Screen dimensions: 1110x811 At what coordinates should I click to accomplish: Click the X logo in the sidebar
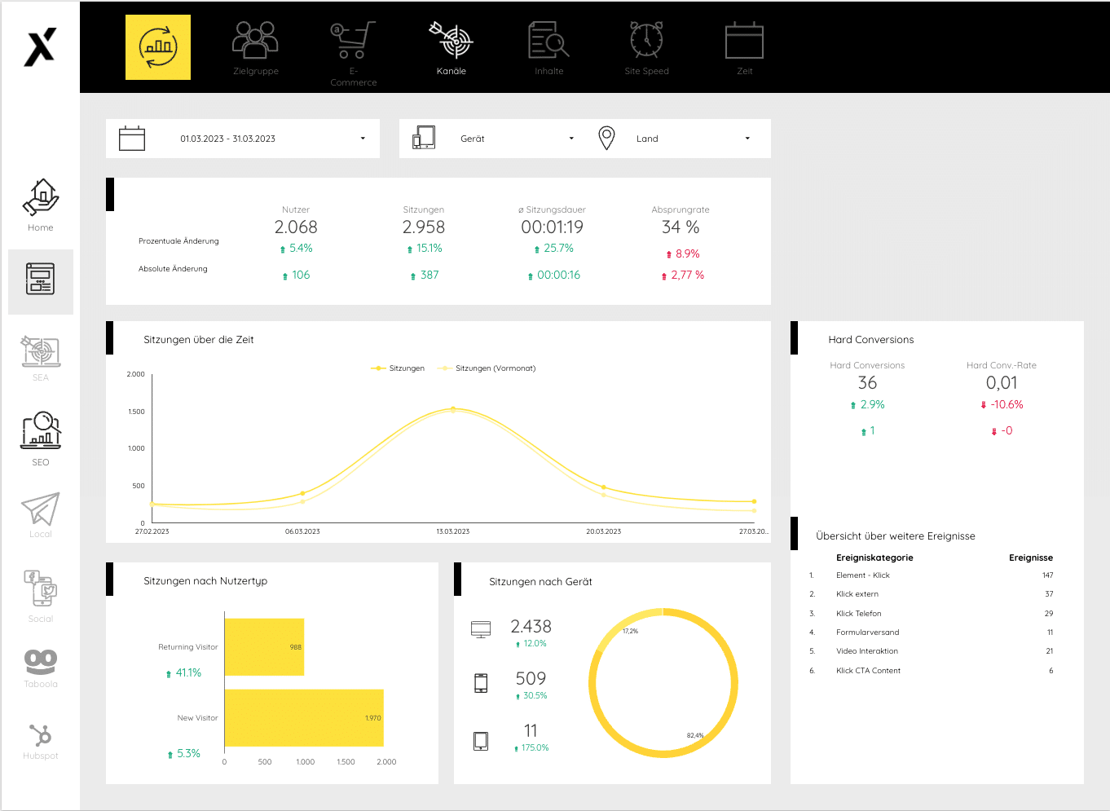(40, 46)
